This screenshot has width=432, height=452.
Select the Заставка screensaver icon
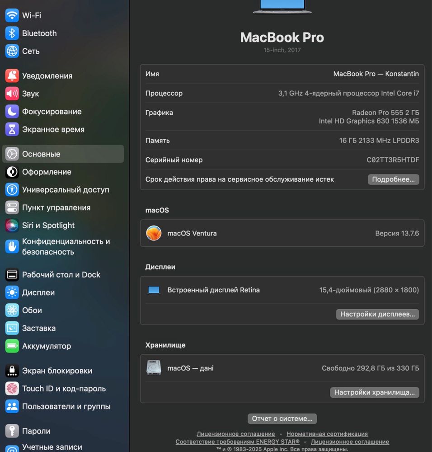click(x=12, y=328)
